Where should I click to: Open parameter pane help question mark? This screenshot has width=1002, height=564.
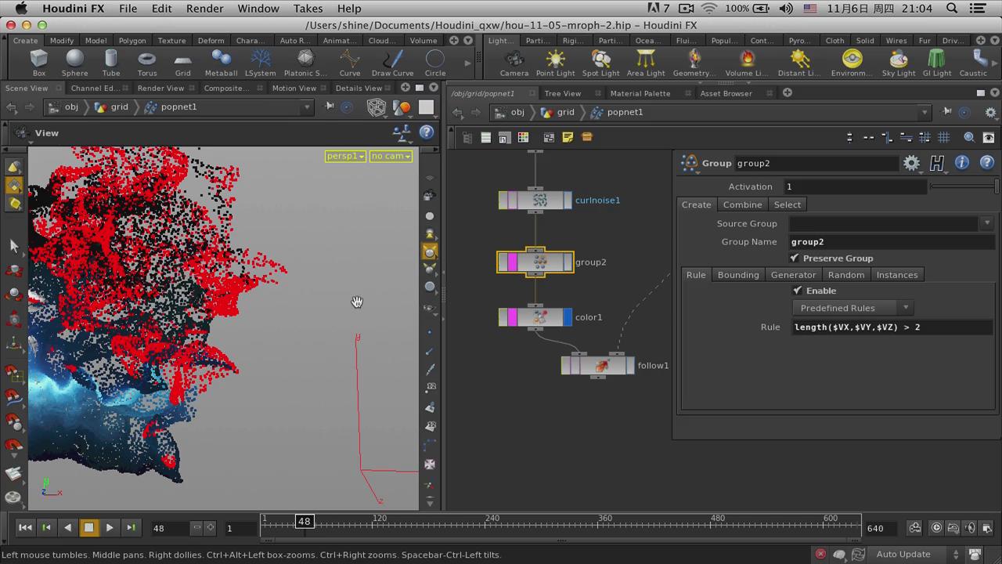[986, 163]
